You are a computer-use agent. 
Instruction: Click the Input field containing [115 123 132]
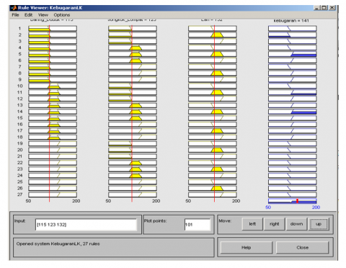click(x=86, y=224)
